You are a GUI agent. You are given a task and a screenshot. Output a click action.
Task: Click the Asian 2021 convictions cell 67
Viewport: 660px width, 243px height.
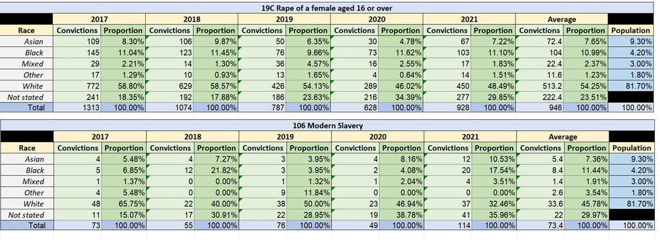(447, 41)
